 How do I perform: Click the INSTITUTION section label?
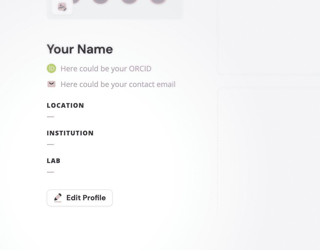point(70,133)
